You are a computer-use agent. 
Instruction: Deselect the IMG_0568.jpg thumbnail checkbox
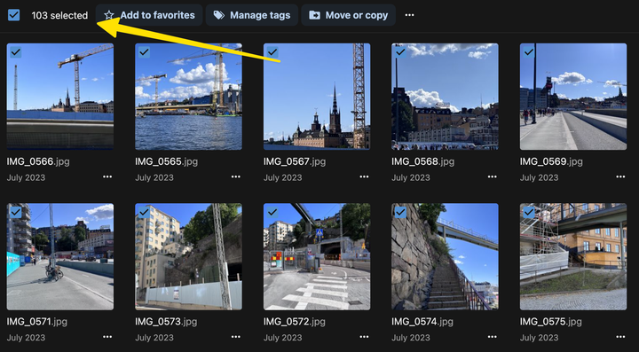click(x=400, y=52)
